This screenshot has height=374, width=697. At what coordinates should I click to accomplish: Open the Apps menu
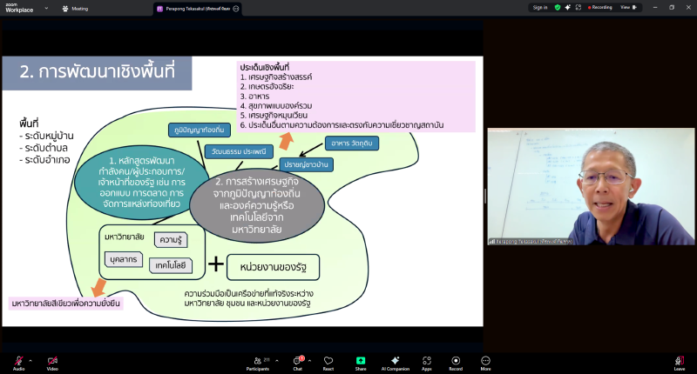[427, 360]
